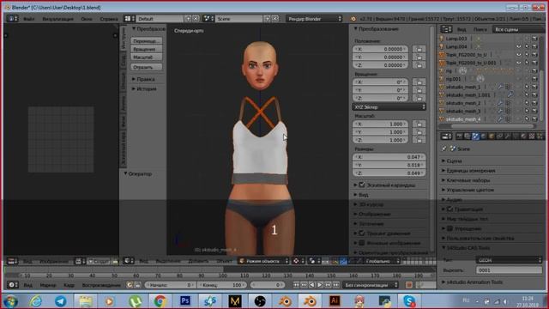Open the Без синхронизации sync dropdown
549x309 pixels.
(x=371, y=285)
